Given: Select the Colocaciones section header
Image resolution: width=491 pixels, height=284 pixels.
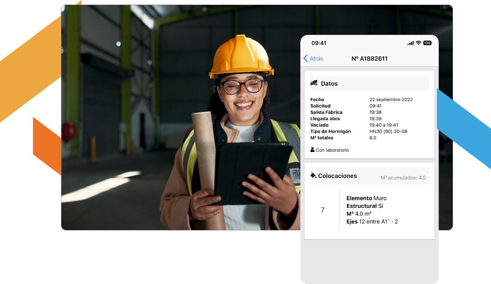Looking at the screenshot, I should [337, 176].
